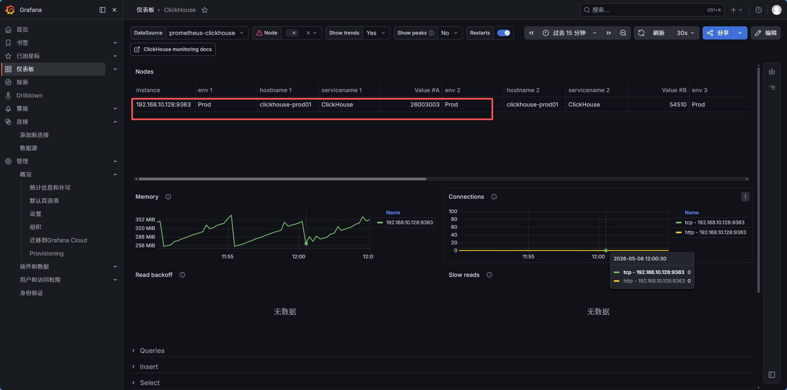Open the new item plus menu

[x=736, y=10]
